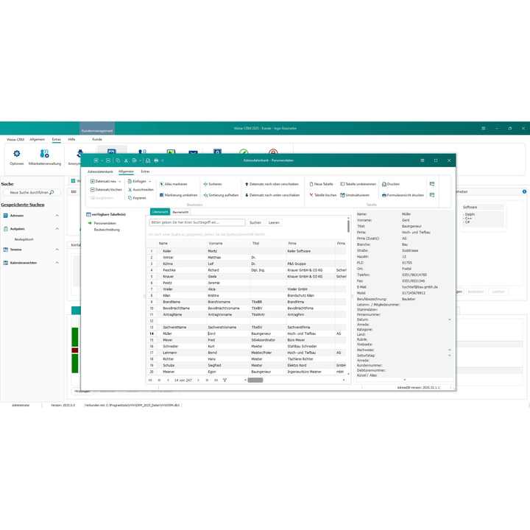This screenshot has width=530, height=530.
Task: Click Datensatz löschen button
Action: tap(106, 190)
